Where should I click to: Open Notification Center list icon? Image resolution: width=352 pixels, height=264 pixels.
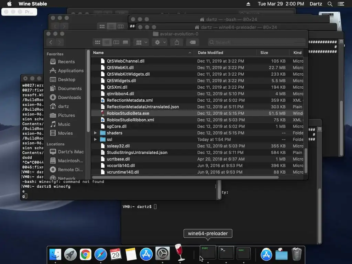[341, 4]
